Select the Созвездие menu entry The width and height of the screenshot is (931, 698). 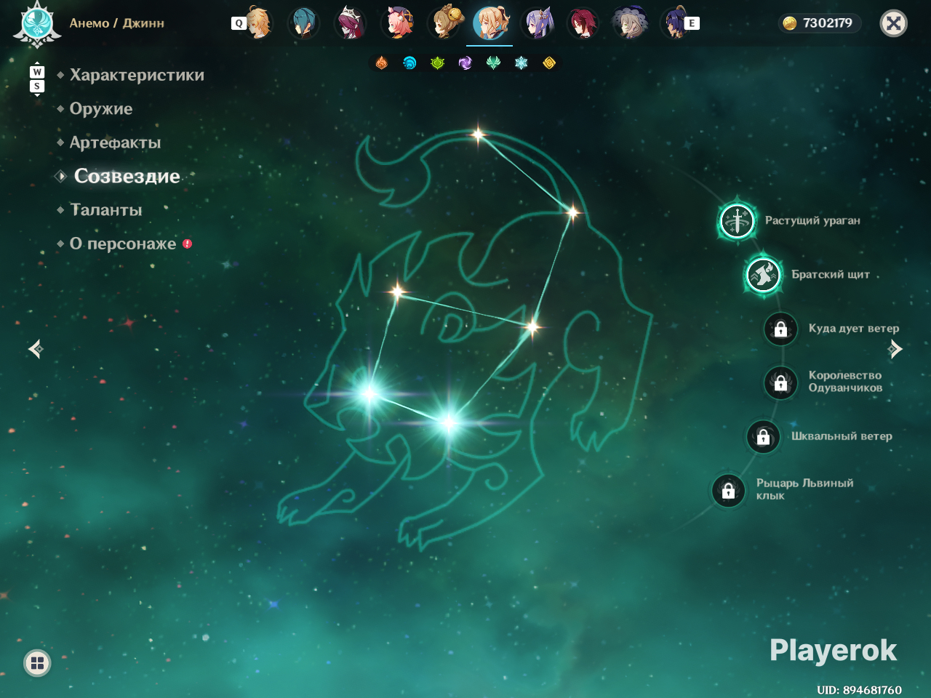[x=127, y=176]
